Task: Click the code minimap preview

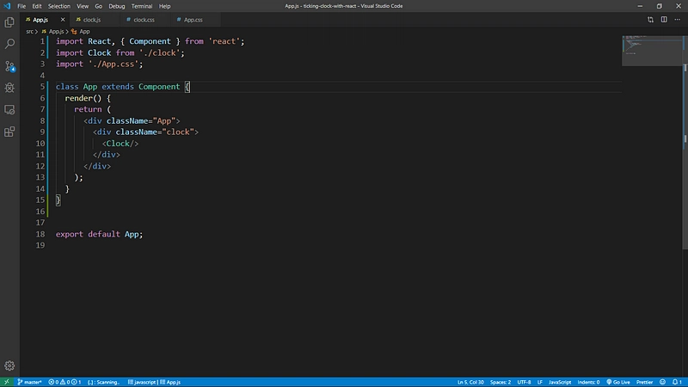Action: [x=652, y=51]
